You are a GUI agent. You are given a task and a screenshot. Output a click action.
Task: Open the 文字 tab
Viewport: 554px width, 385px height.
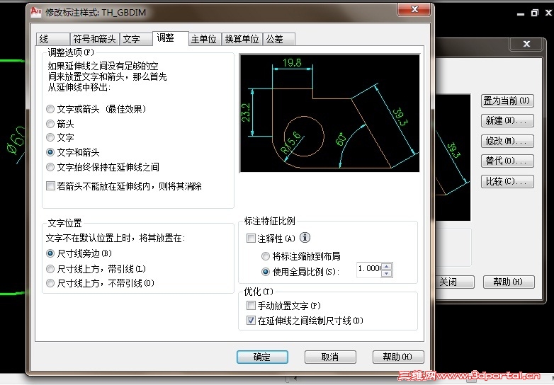click(136, 39)
